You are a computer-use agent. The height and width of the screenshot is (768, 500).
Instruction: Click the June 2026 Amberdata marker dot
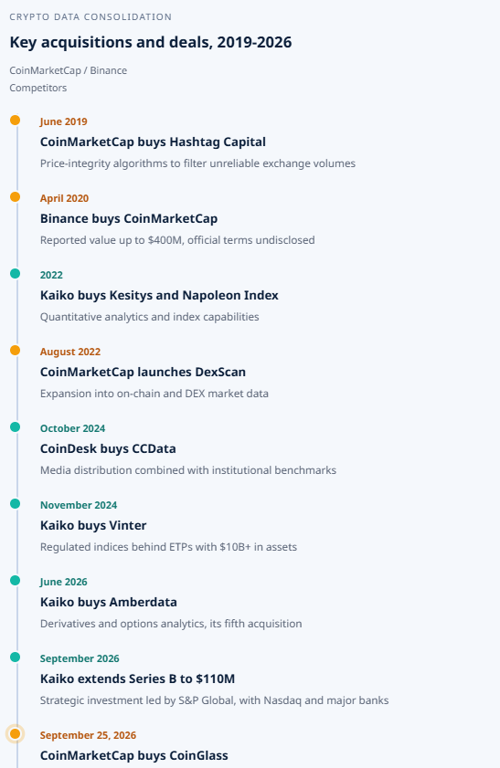16,581
